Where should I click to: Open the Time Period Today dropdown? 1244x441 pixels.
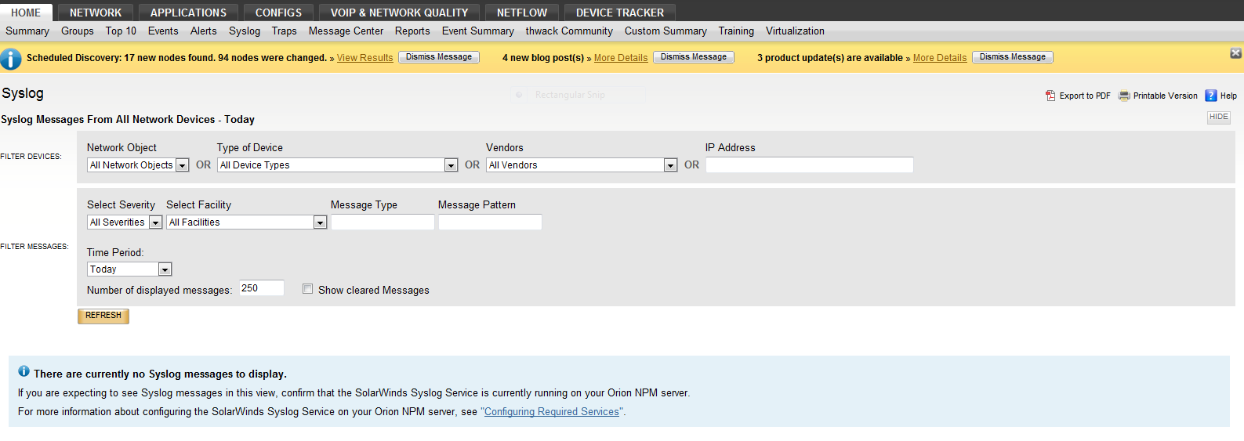point(129,269)
